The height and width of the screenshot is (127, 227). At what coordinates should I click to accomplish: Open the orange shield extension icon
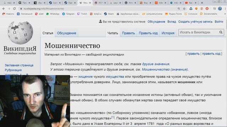pos(196,8)
